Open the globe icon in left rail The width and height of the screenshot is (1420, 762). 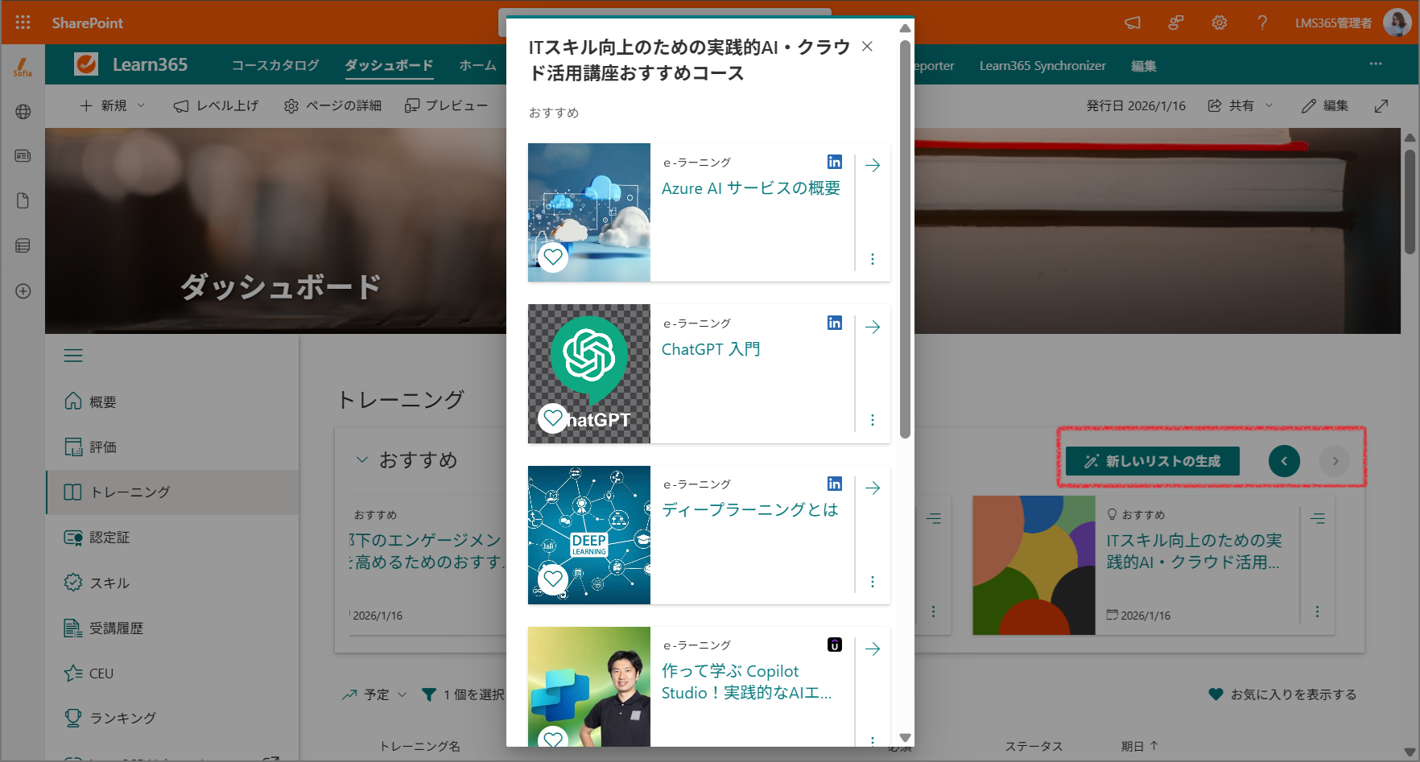[x=23, y=112]
